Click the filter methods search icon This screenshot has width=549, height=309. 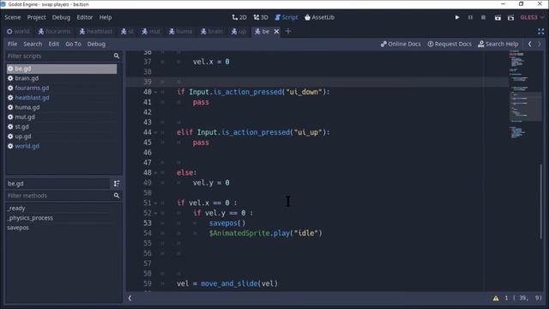117,196
